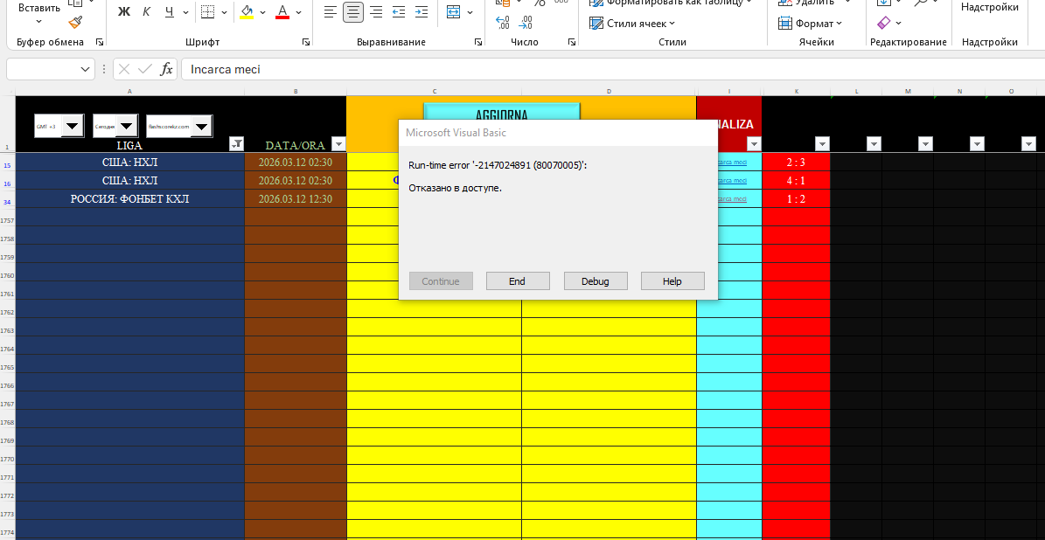The image size is (1045, 540).
Task: Click the Format Painter brush icon
Action: 76,23
